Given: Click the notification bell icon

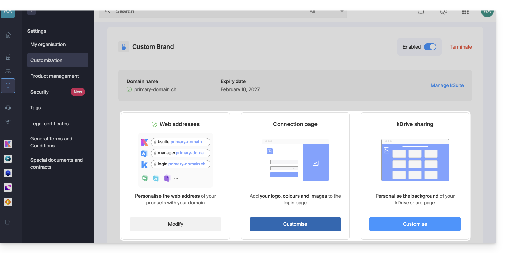Looking at the screenshot, I should 421,12.
